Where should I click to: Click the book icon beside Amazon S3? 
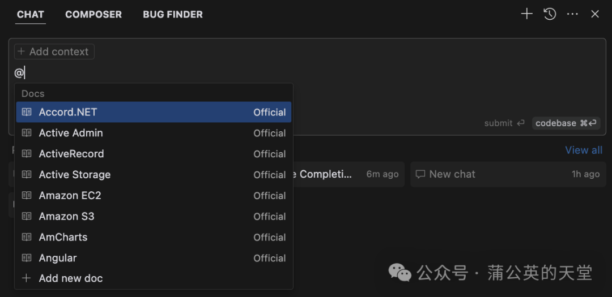pos(27,216)
